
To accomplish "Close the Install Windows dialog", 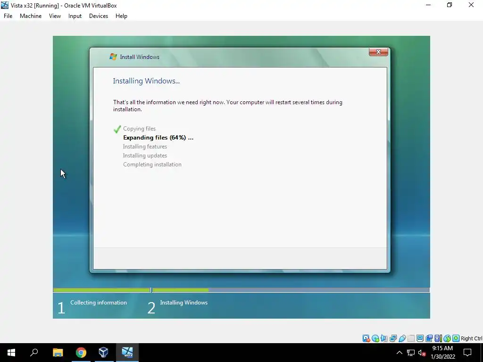I will (x=378, y=52).
